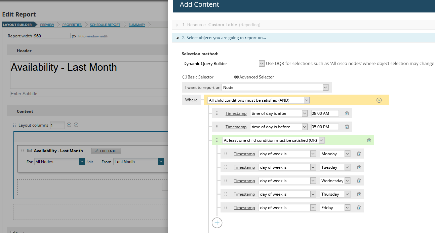The image size is (435, 233).
Task: Delete the 'time of day is before' condition
Action: tap(347, 127)
